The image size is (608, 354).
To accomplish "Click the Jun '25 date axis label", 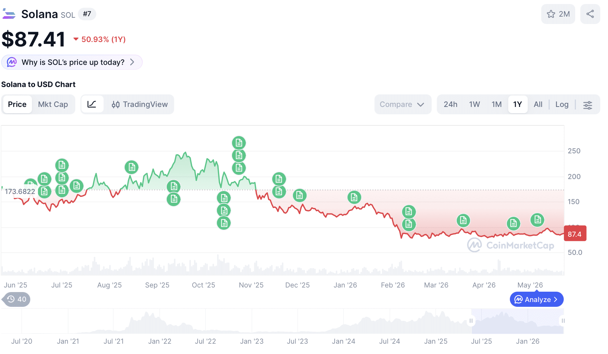I will (15, 285).
